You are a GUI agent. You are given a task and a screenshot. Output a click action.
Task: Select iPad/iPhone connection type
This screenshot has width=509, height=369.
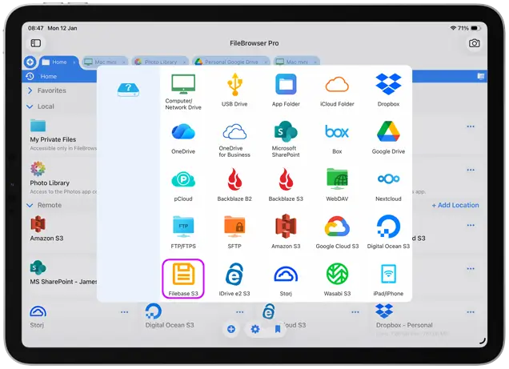click(x=388, y=279)
